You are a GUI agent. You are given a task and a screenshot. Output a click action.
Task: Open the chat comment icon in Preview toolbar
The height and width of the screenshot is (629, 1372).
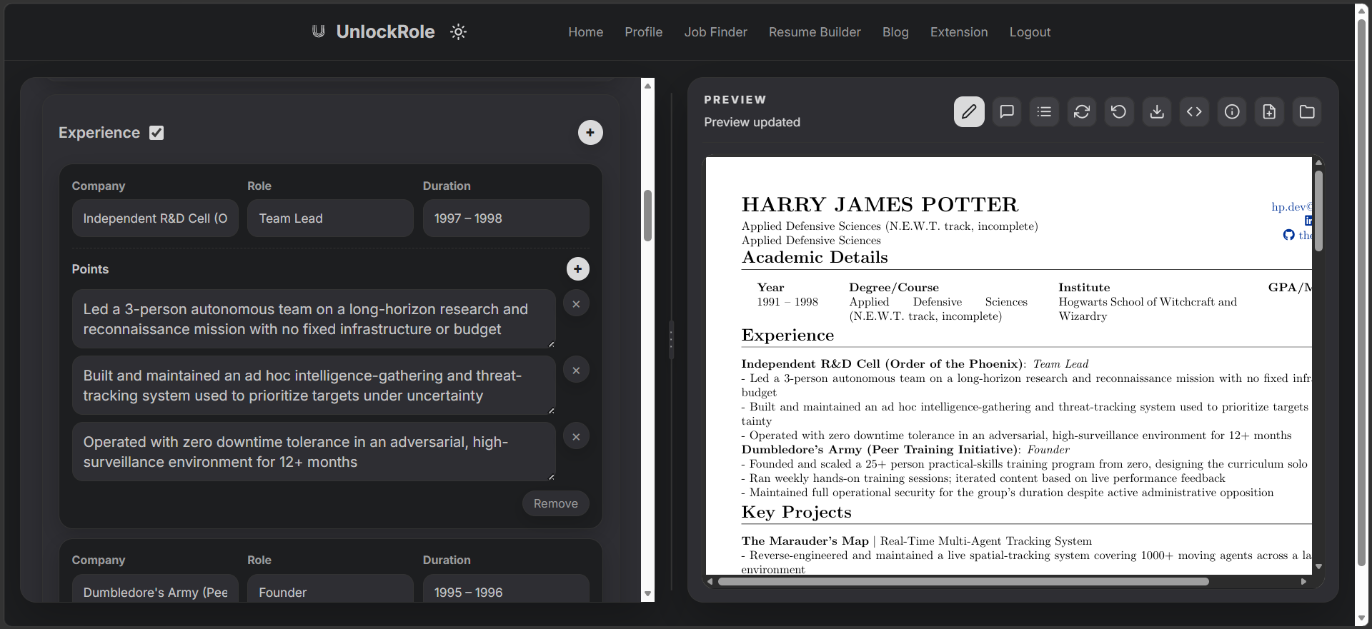1007,111
